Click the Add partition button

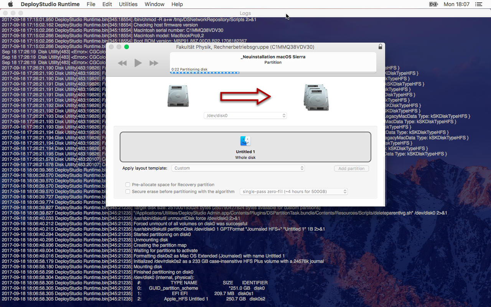351,168
